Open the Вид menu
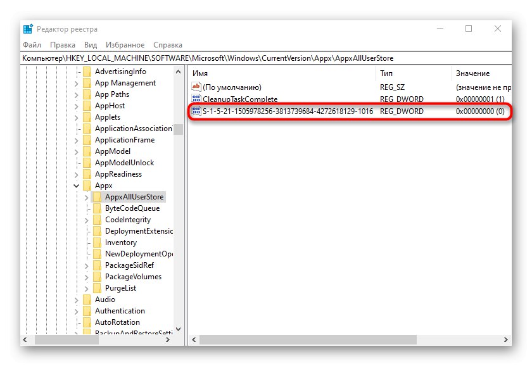This screenshot has width=532, height=366. click(x=91, y=45)
